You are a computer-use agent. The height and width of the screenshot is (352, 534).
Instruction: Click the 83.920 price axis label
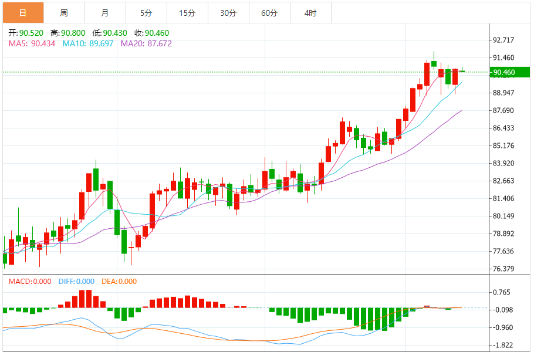pyautogui.click(x=503, y=164)
